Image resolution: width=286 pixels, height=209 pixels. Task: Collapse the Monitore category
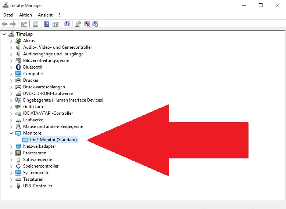coord(11,133)
